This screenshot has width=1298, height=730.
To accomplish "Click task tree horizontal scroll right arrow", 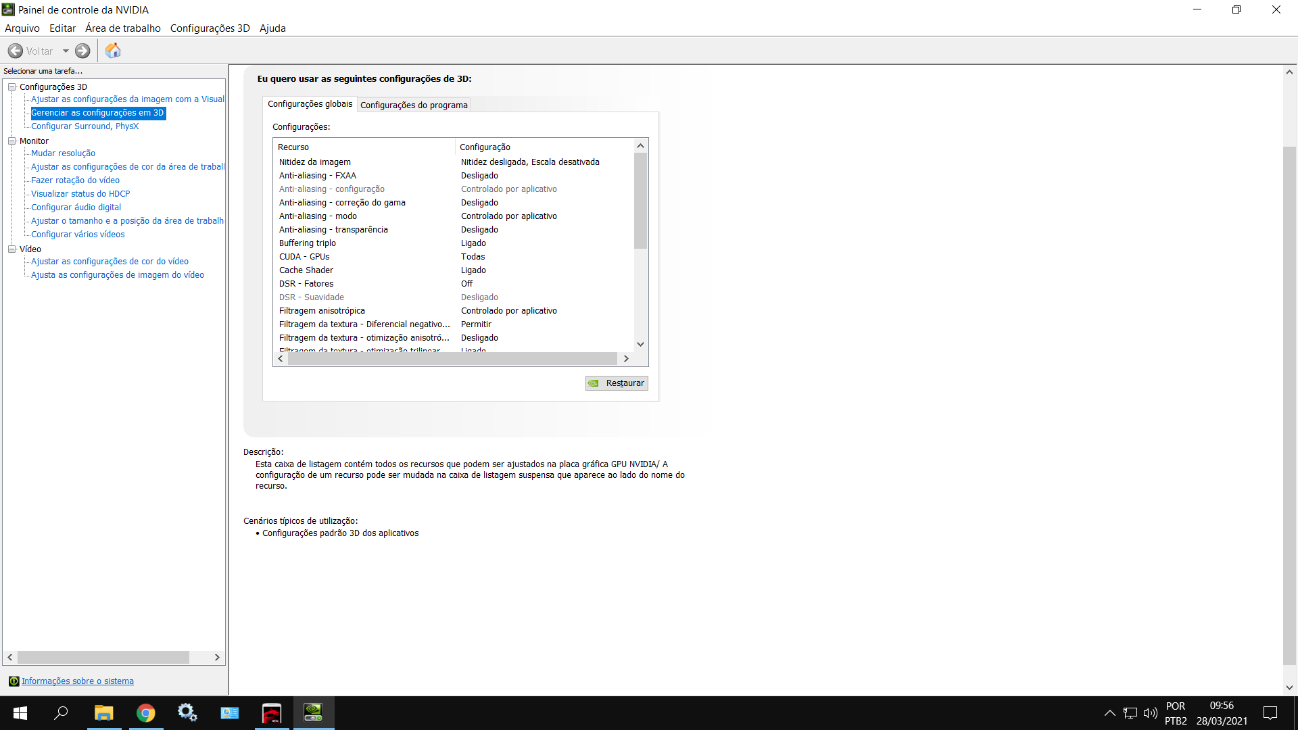I will tap(217, 657).
